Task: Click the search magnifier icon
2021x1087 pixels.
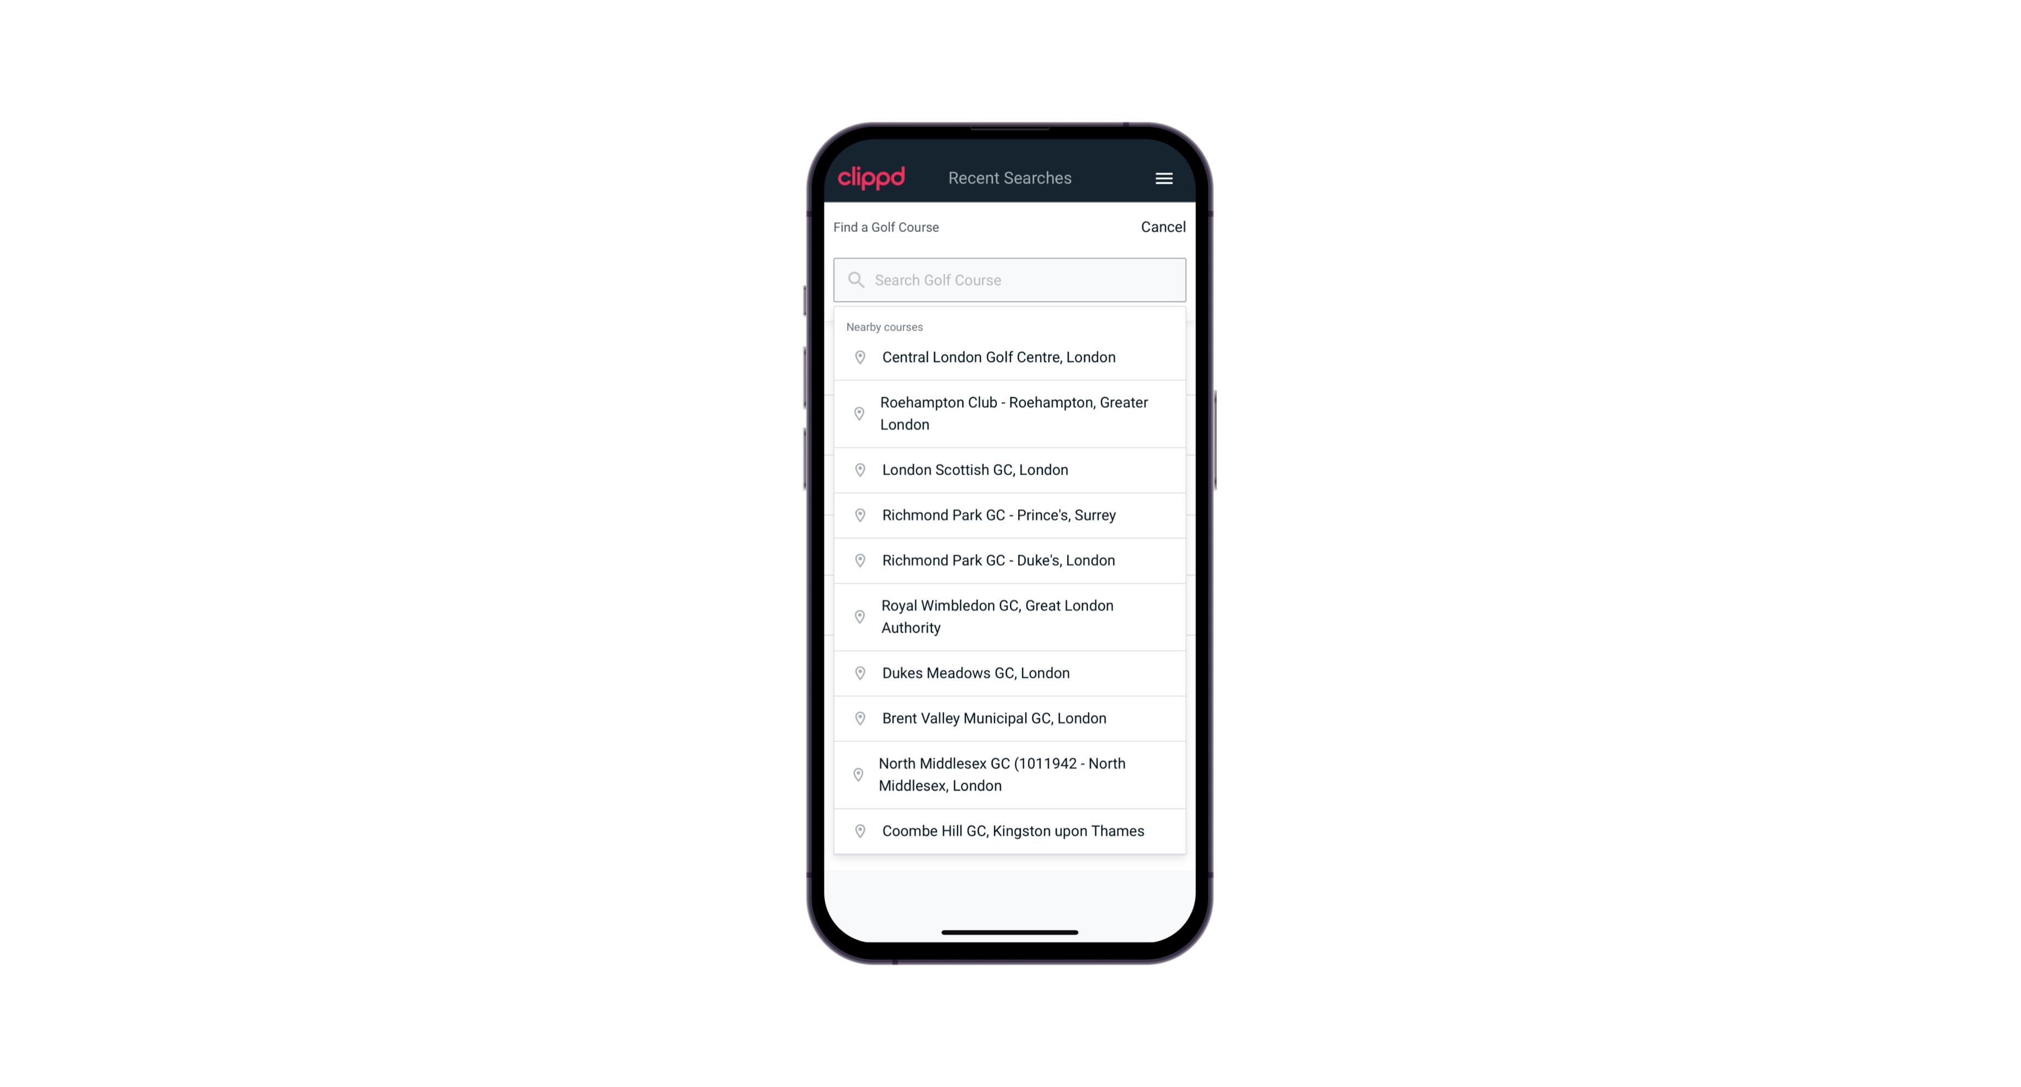Action: click(x=855, y=278)
